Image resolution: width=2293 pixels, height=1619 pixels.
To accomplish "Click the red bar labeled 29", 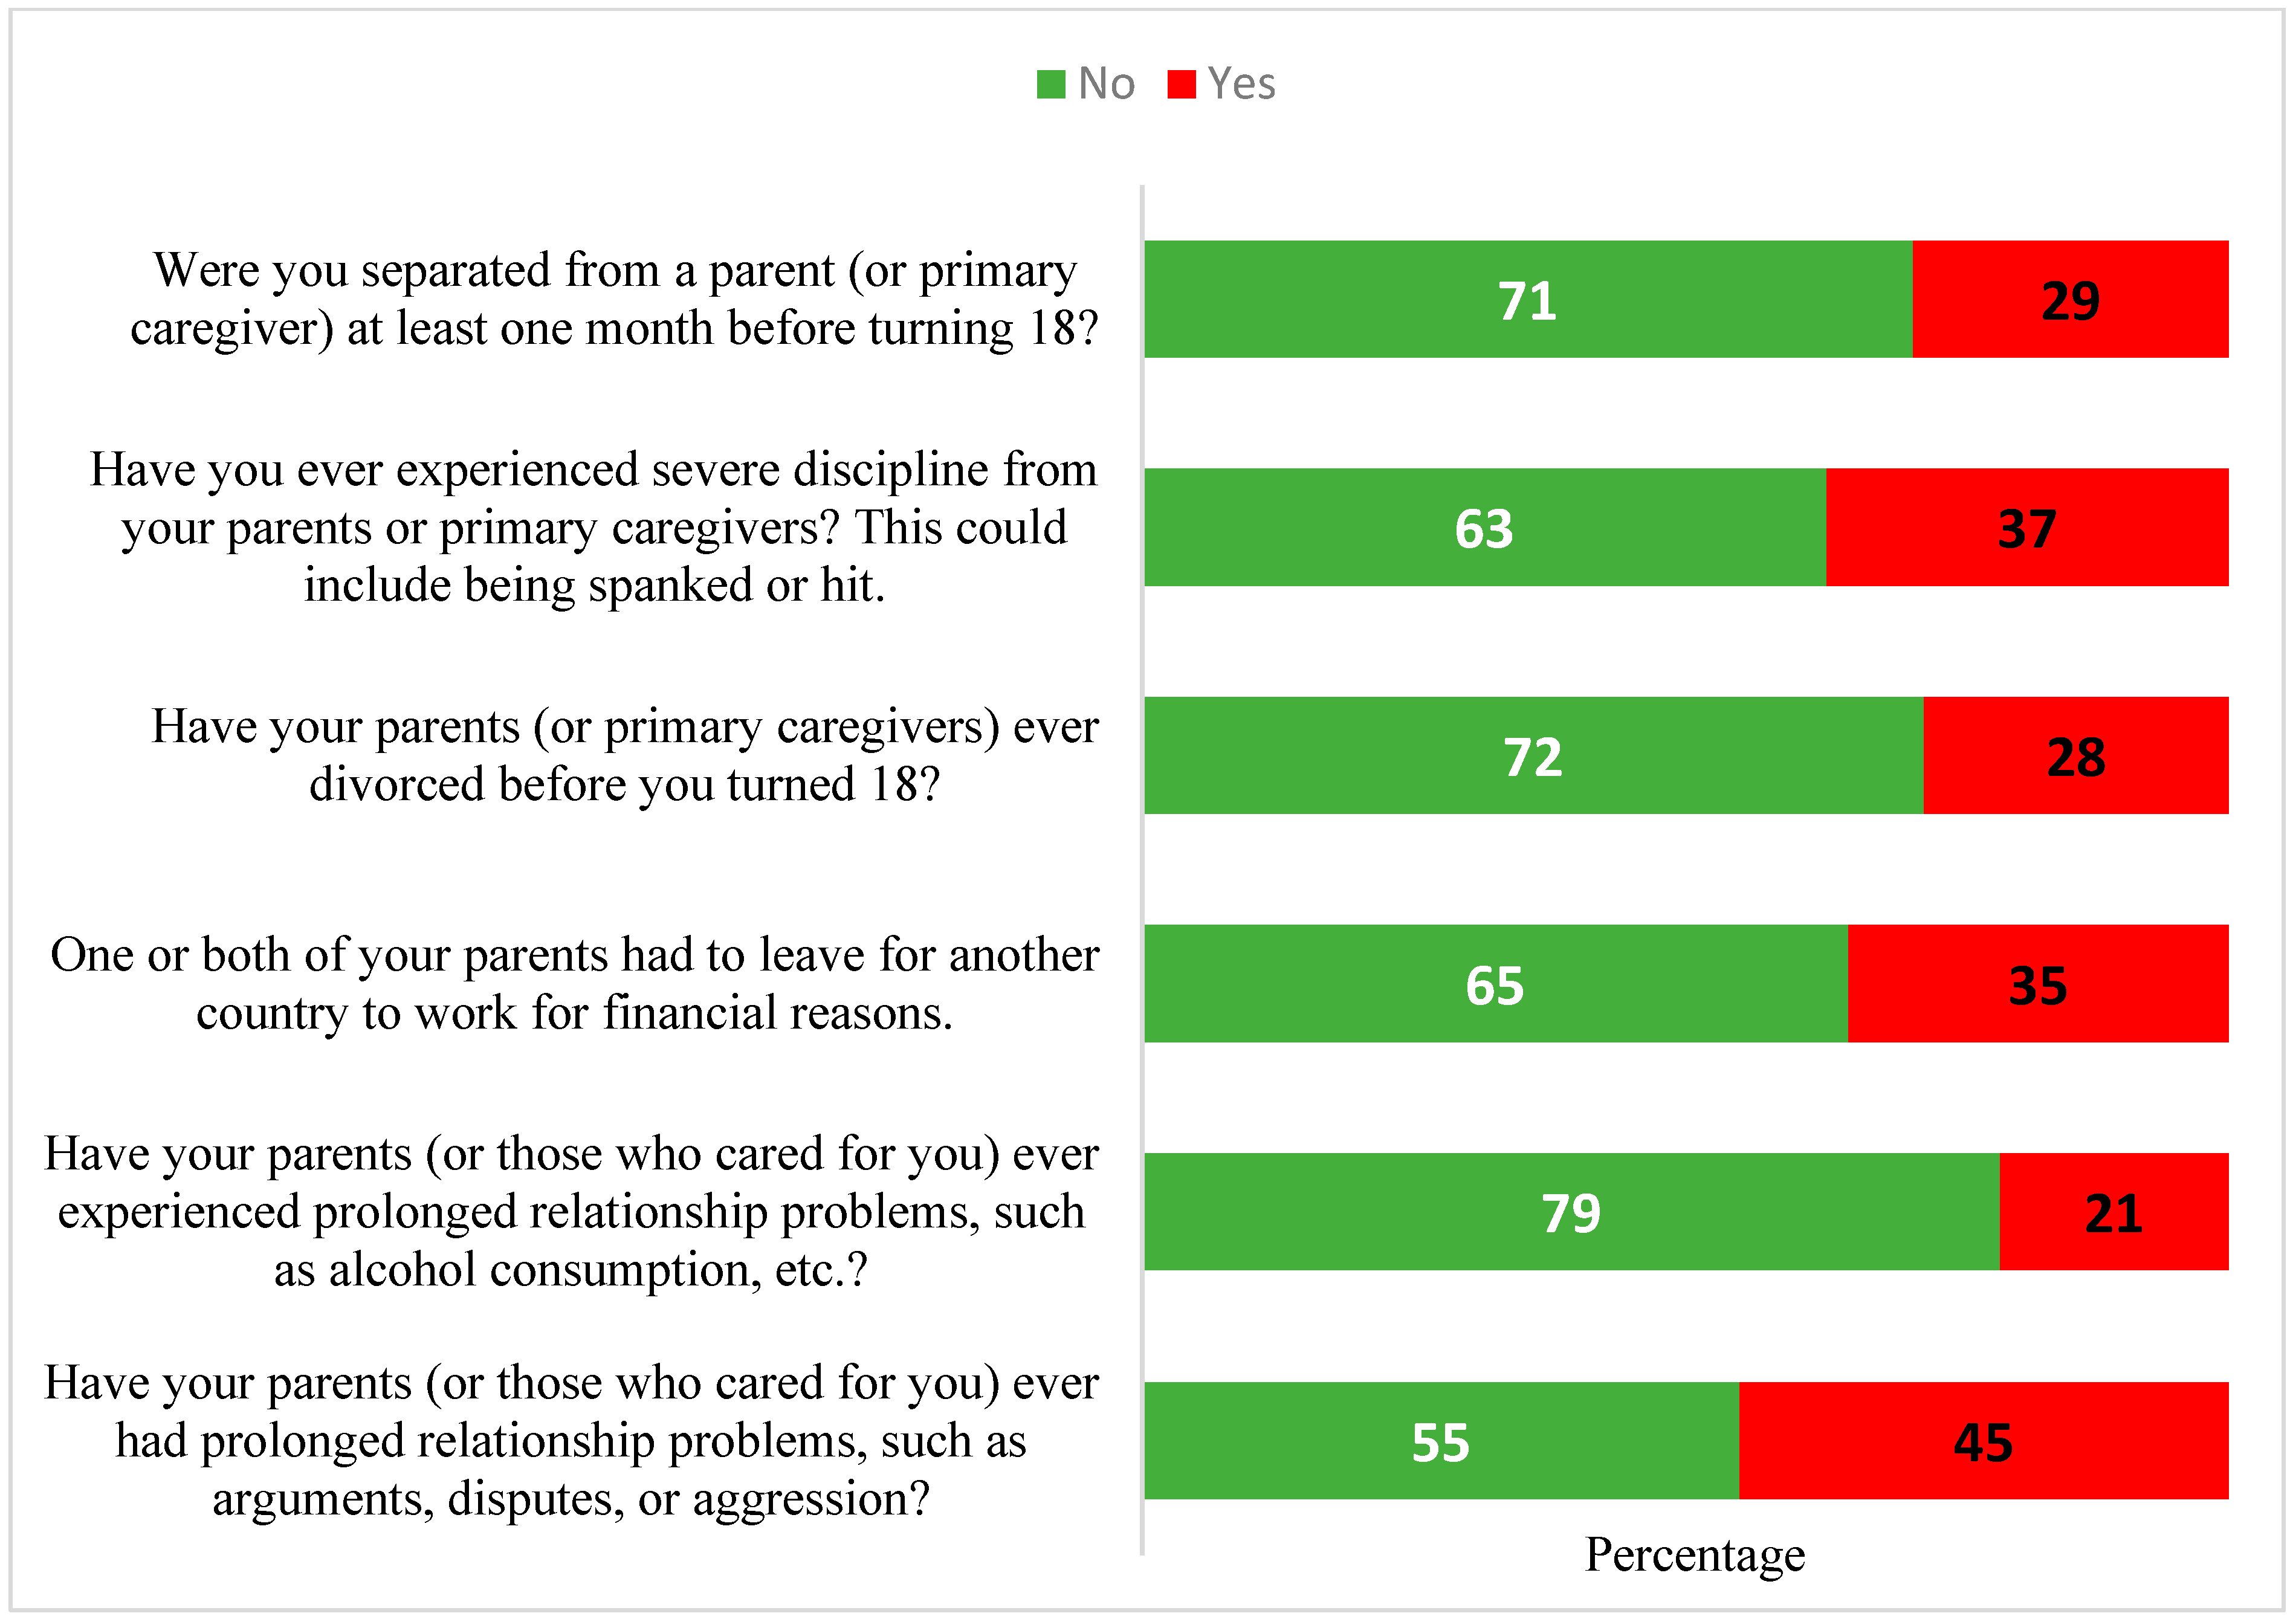I will pos(2071,299).
